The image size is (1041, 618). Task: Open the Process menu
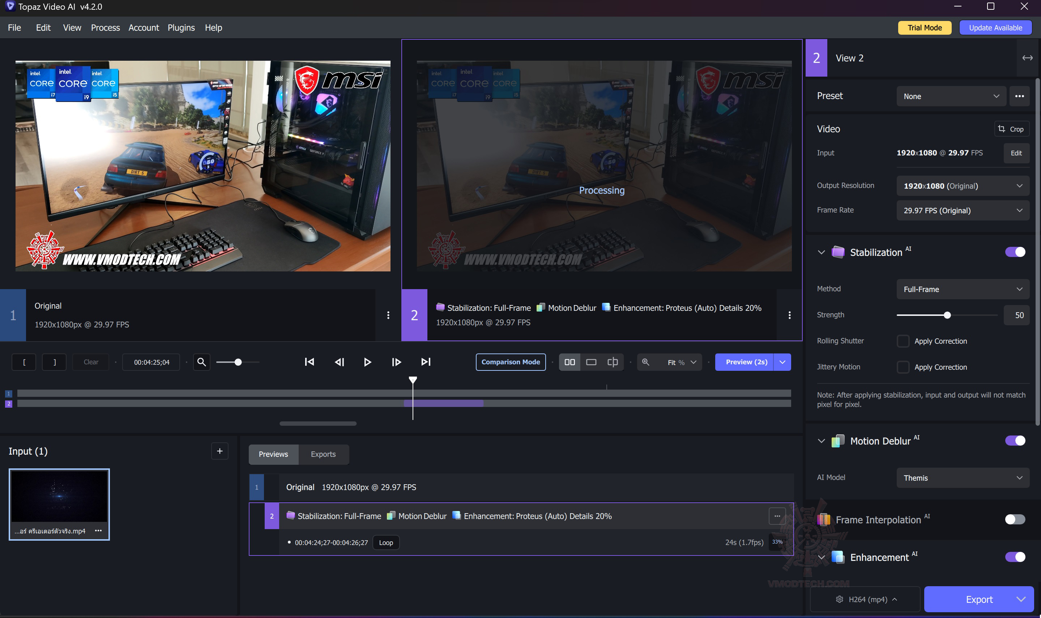105,28
